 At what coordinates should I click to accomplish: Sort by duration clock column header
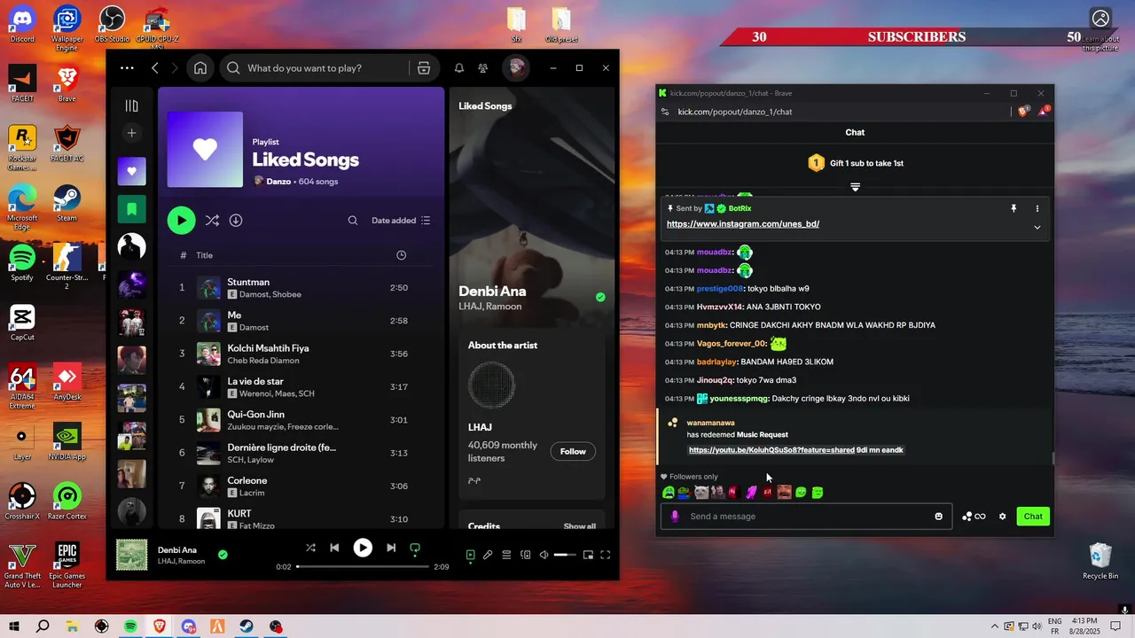tap(401, 255)
